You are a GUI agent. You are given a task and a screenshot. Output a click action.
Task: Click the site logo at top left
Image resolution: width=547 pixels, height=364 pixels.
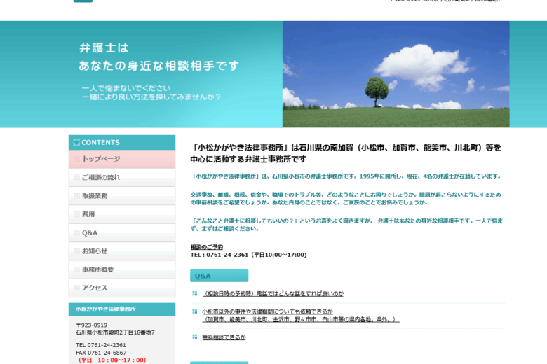tap(83, 1)
